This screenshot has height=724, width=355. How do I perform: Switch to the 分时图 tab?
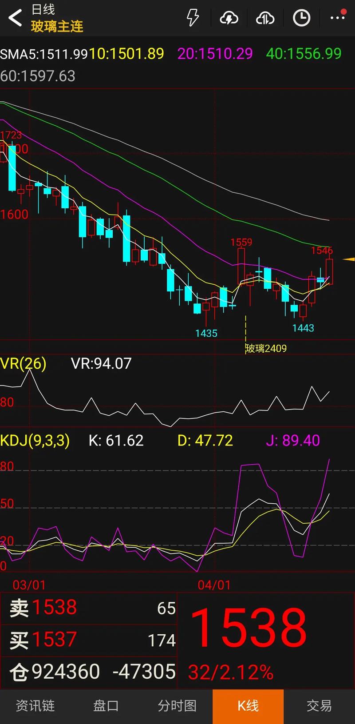click(x=177, y=706)
